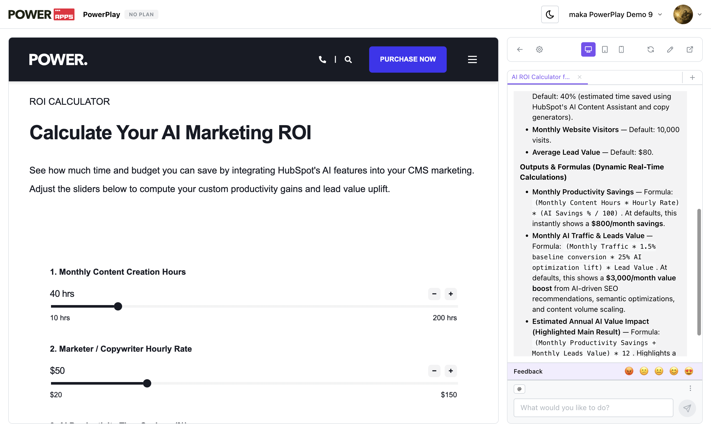Image resolution: width=711 pixels, height=432 pixels.
Task: Click the @ mention button
Action: click(519, 389)
